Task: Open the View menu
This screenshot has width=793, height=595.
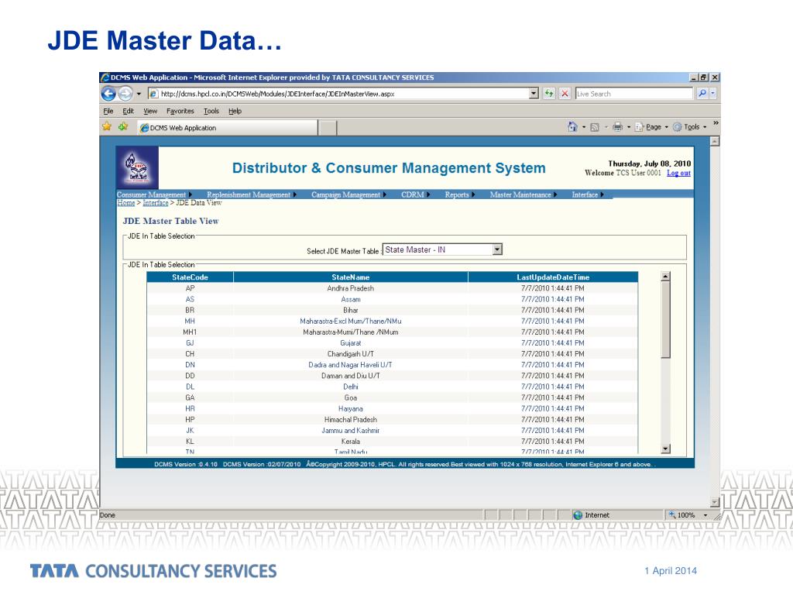Action: [x=150, y=111]
